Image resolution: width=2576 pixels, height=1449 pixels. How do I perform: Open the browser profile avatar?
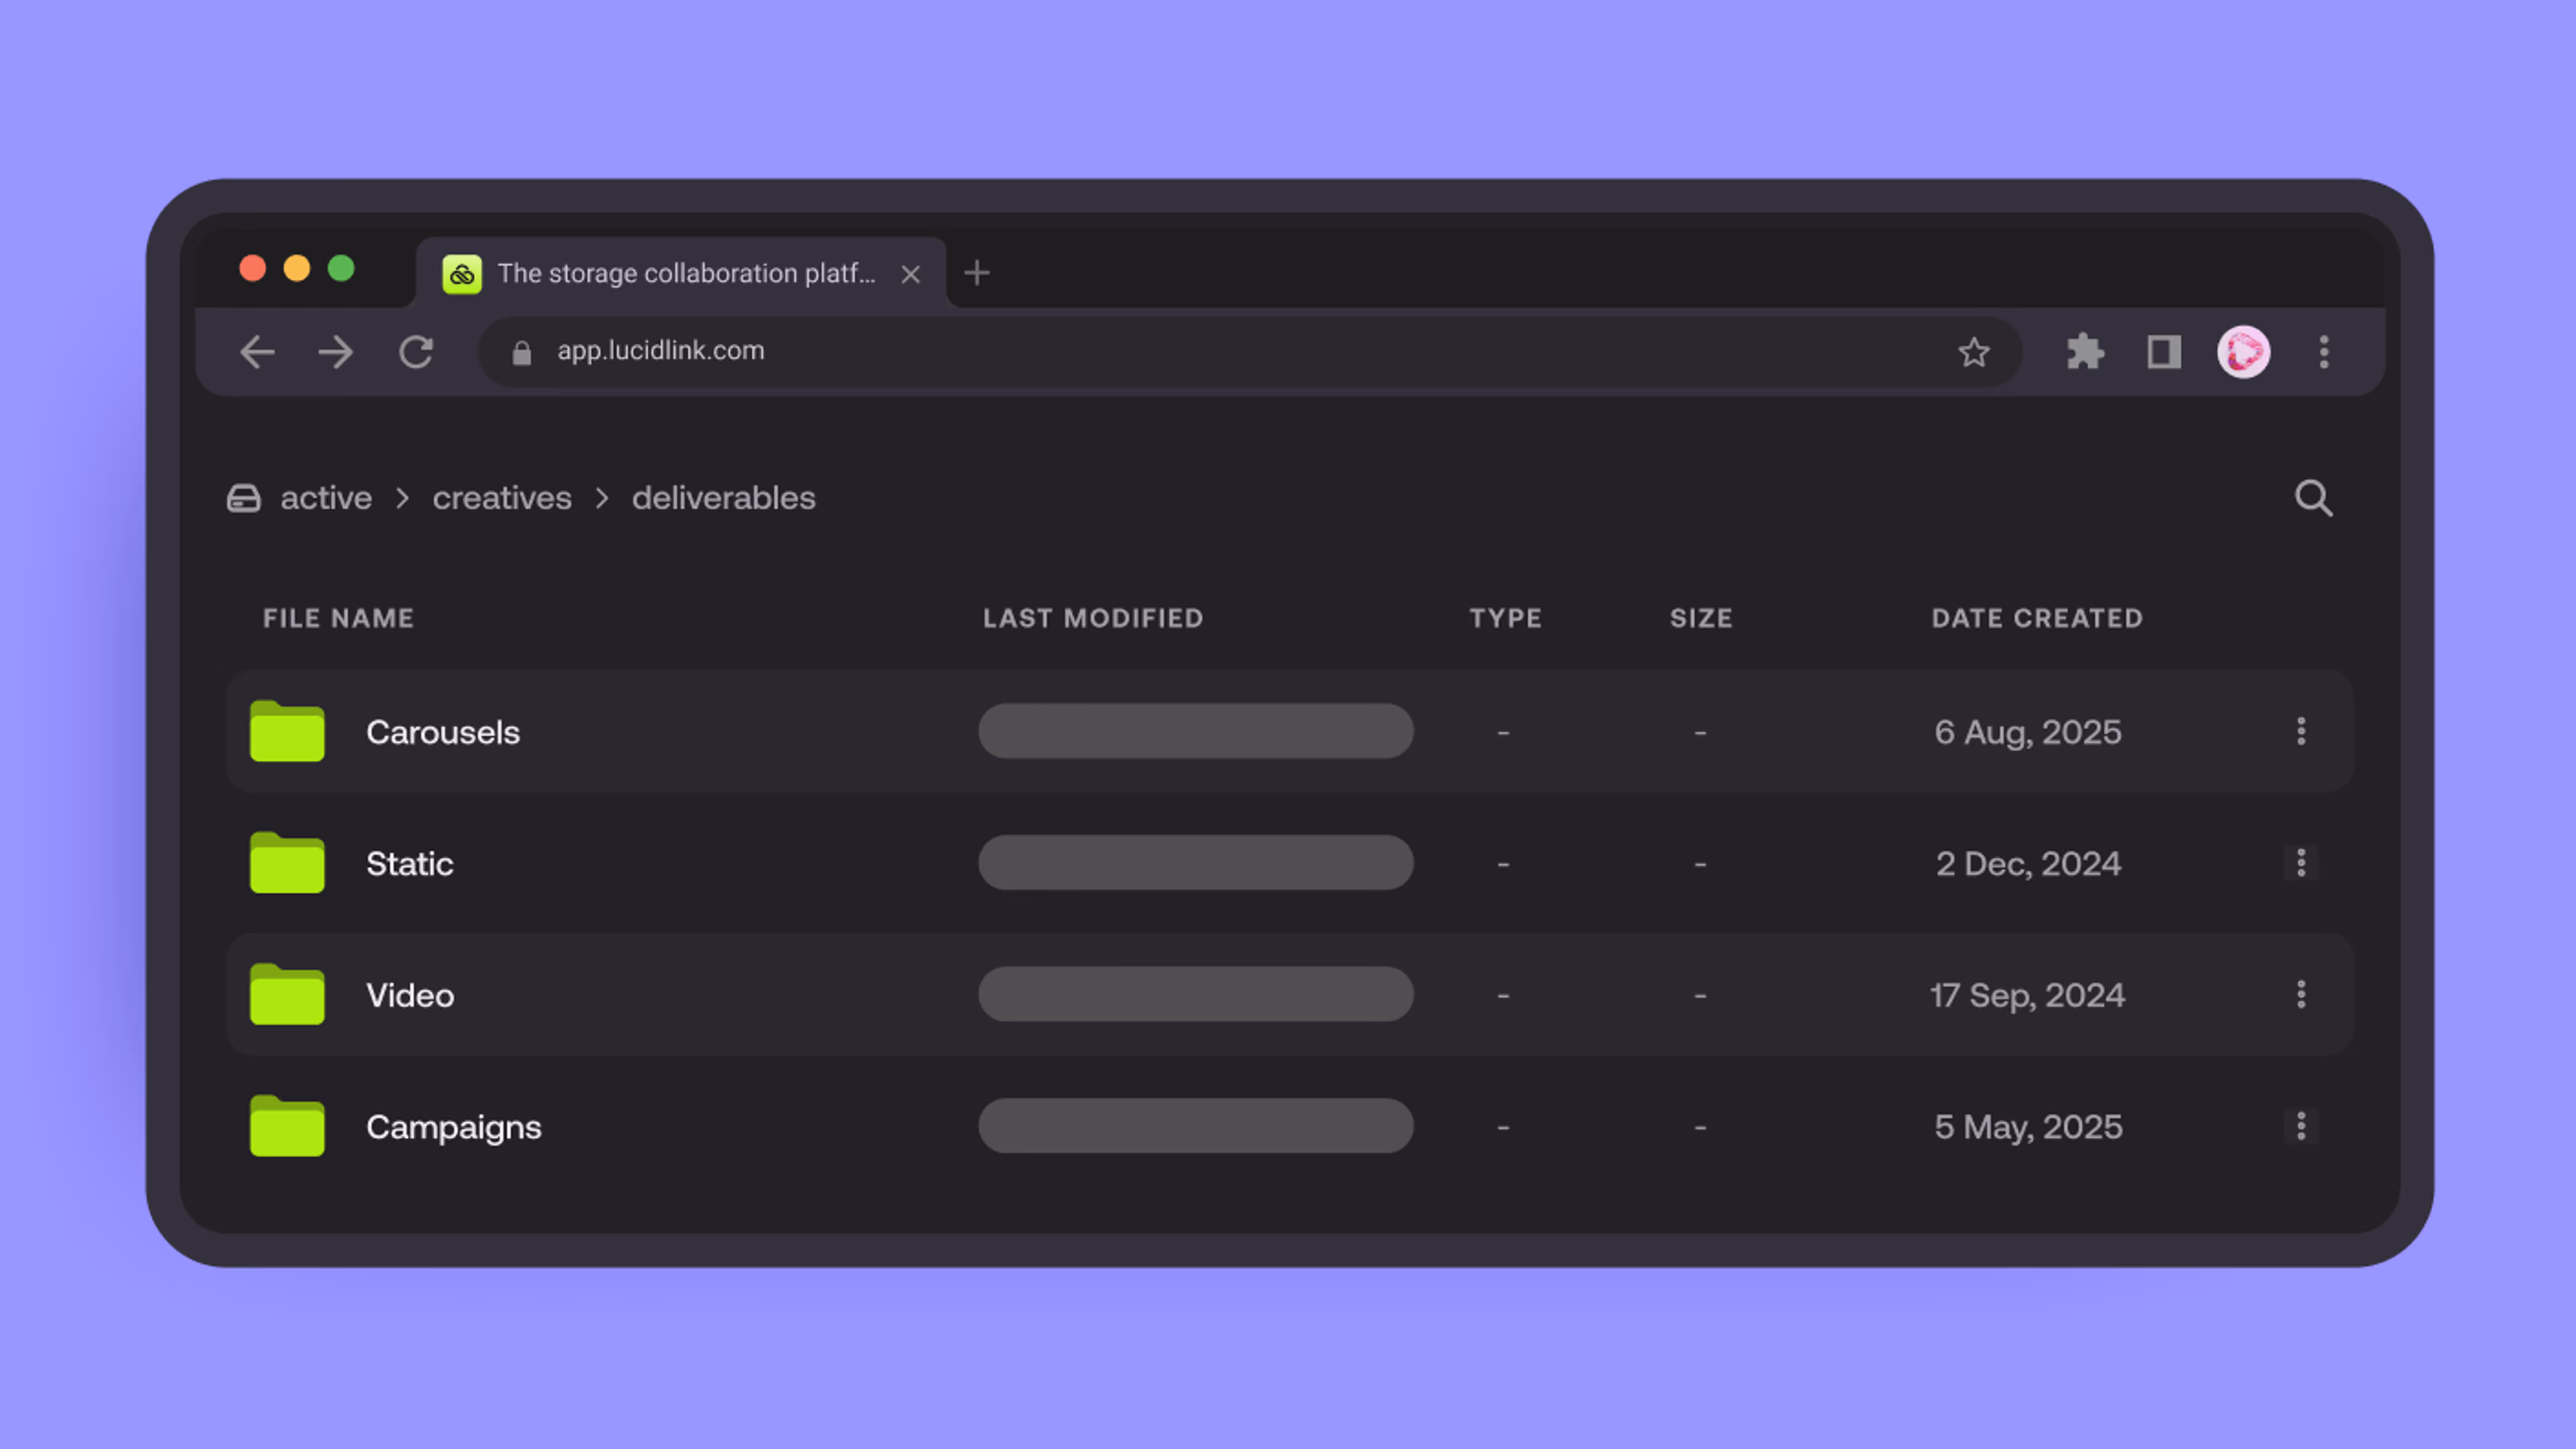coord(2243,352)
